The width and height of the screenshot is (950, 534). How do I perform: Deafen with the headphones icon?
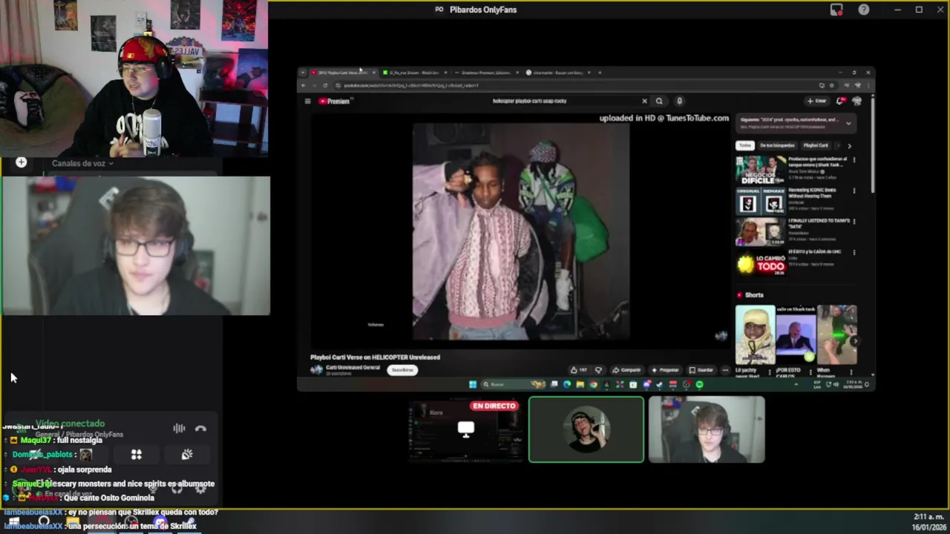(177, 489)
